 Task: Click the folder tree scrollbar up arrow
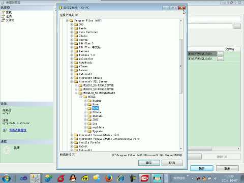tap(181, 21)
